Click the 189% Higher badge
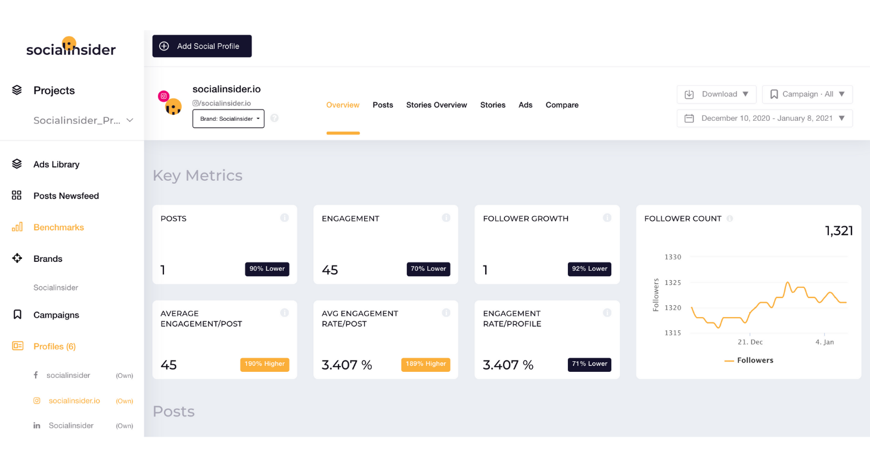The width and height of the screenshot is (870, 476). point(425,364)
